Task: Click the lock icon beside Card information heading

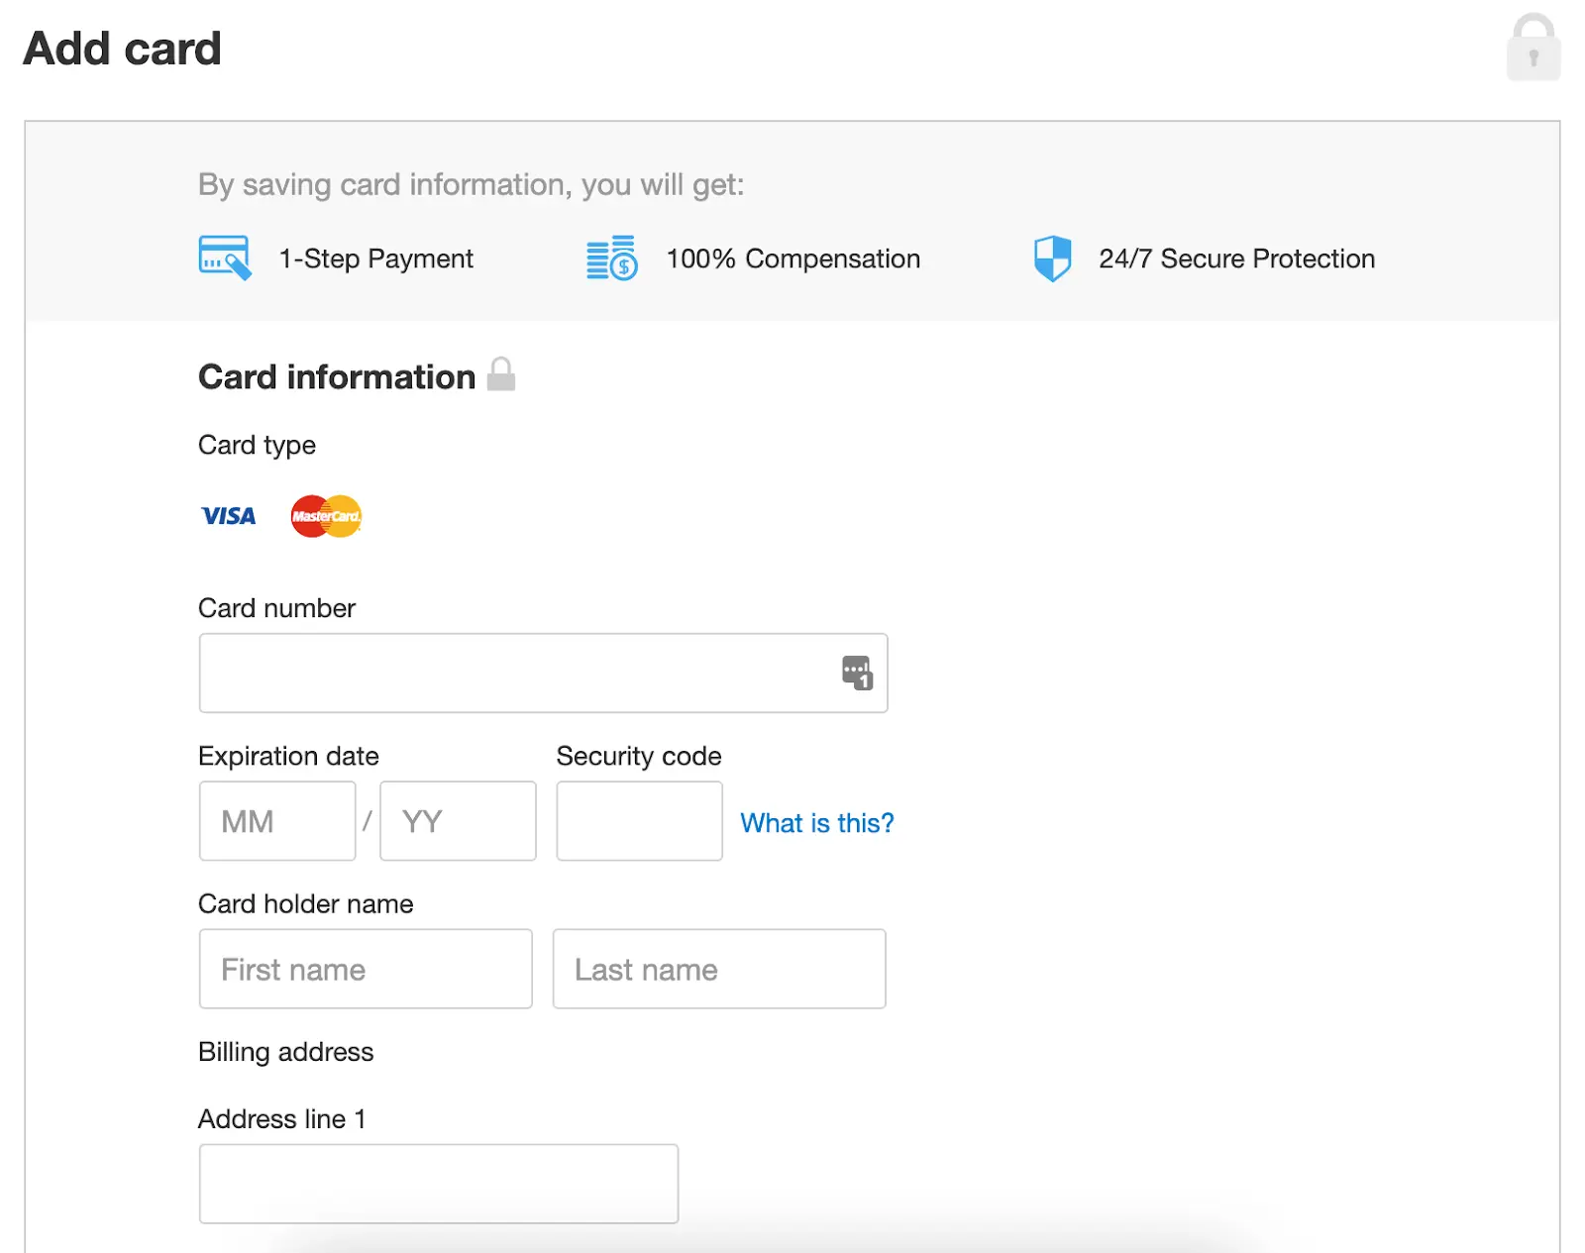Action: pyautogui.click(x=501, y=375)
